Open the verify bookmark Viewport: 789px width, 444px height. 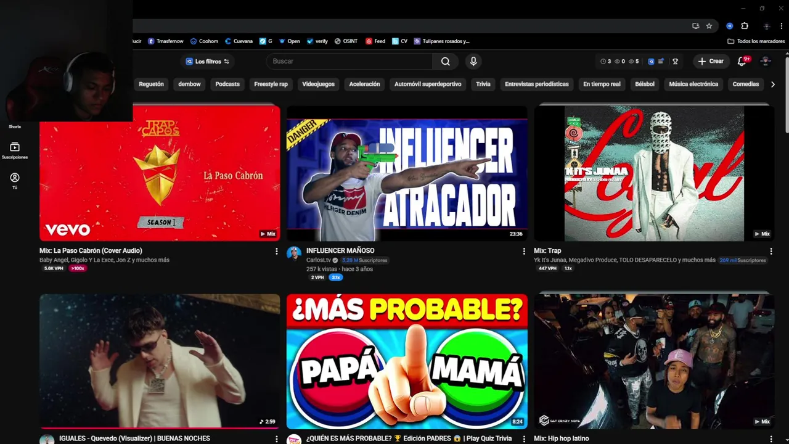[317, 41]
